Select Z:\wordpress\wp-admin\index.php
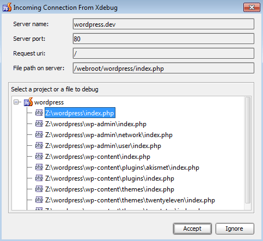This screenshot has height=241, width=263. [96, 124]
